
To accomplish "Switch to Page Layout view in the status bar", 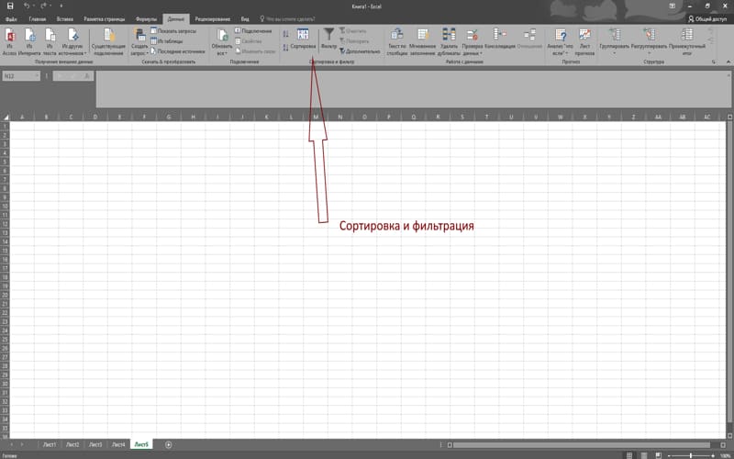I will 644,455.
